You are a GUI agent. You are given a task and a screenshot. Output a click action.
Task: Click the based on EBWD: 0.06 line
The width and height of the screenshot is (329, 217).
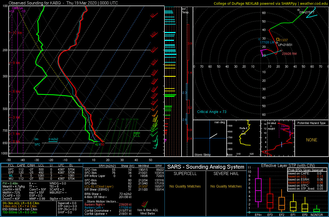click(306, 183)
